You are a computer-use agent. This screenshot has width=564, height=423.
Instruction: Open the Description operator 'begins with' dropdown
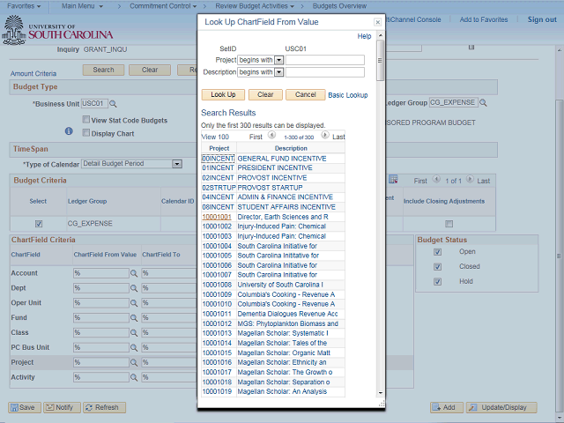(278, 72)
